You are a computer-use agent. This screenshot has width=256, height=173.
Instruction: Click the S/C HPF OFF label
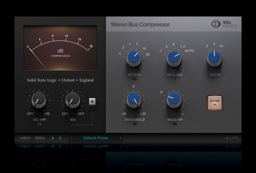[31, 114]
